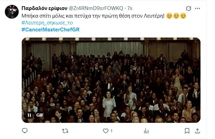Open the Παρδαλόν ερίφιον profile avatar
The width and height of the screenshot is (215, 139).
[12, 12]
